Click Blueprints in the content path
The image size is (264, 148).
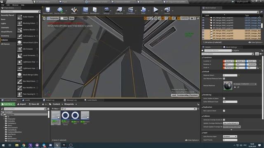click(x=69, y=104)
